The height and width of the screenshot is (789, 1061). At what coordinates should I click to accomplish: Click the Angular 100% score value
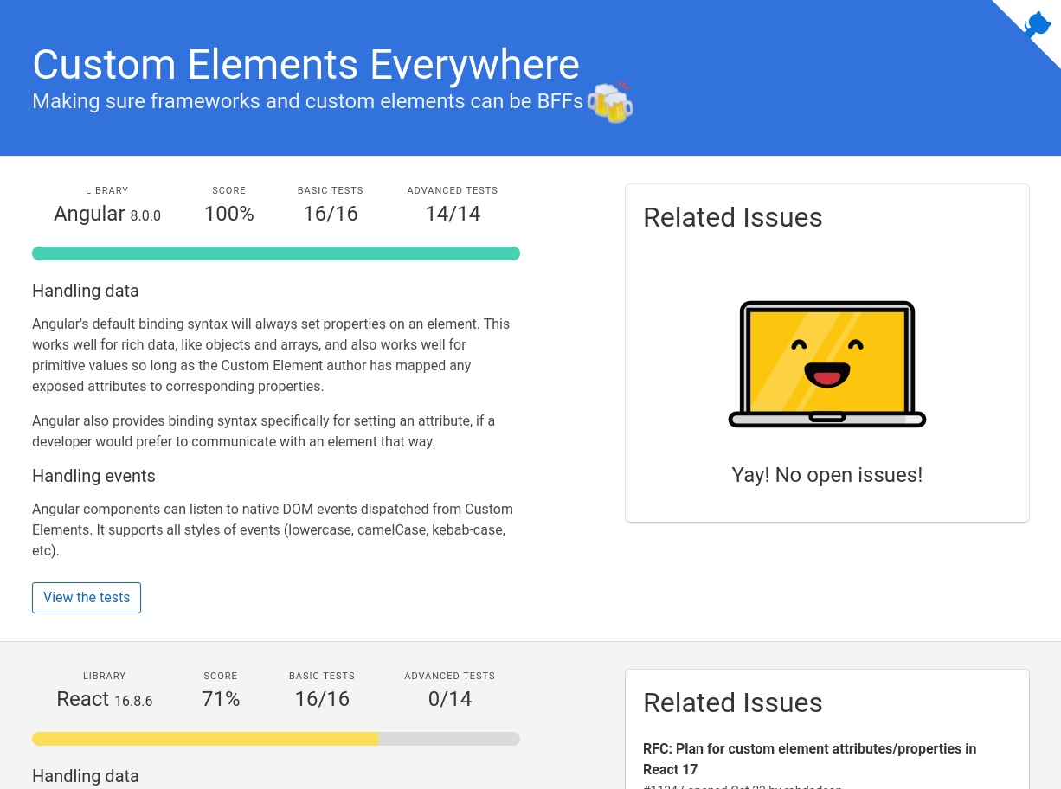(229, 214)
